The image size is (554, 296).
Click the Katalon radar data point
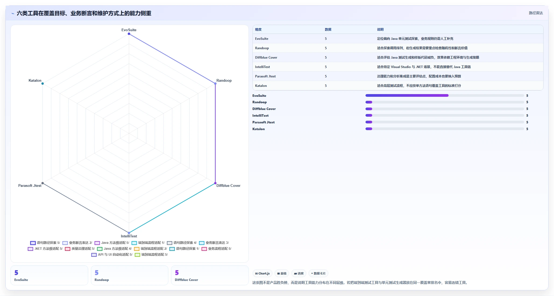(42, 84)
